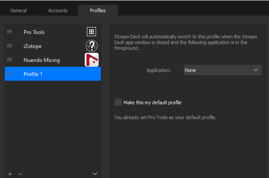Switch to the General tab

18,10
